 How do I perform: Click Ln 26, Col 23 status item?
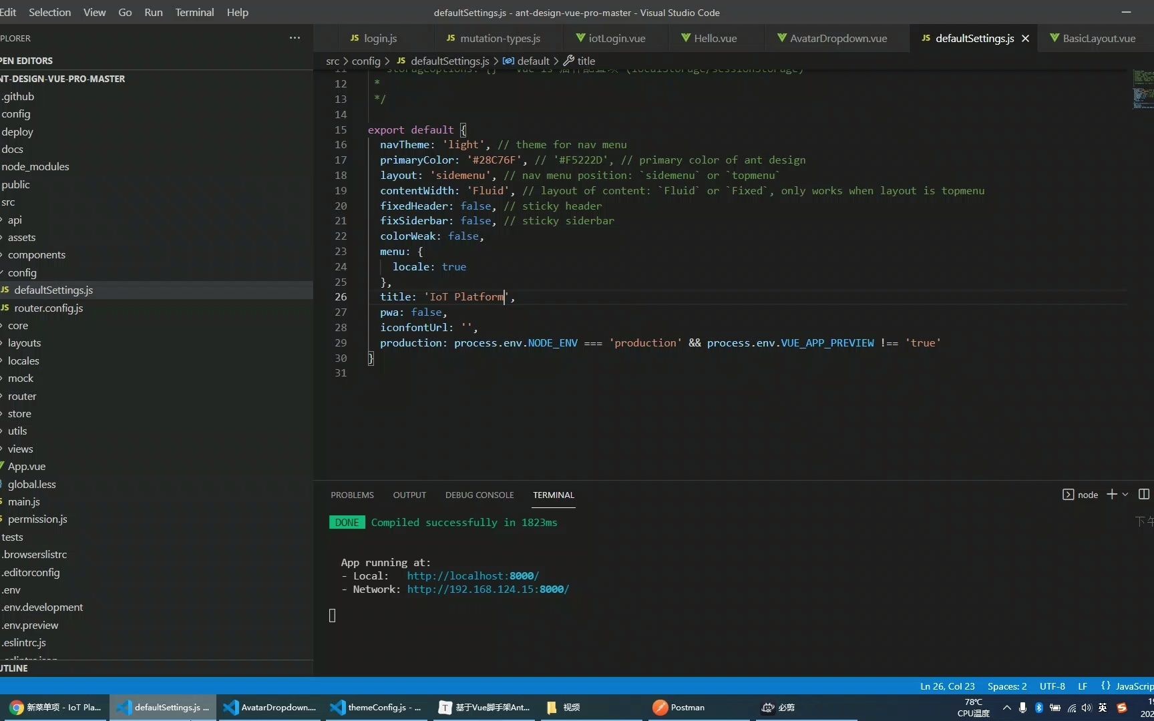(947, 686)
